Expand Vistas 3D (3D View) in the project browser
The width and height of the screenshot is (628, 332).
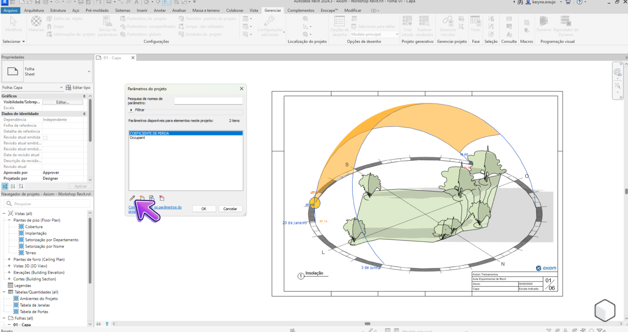point(8,266)
